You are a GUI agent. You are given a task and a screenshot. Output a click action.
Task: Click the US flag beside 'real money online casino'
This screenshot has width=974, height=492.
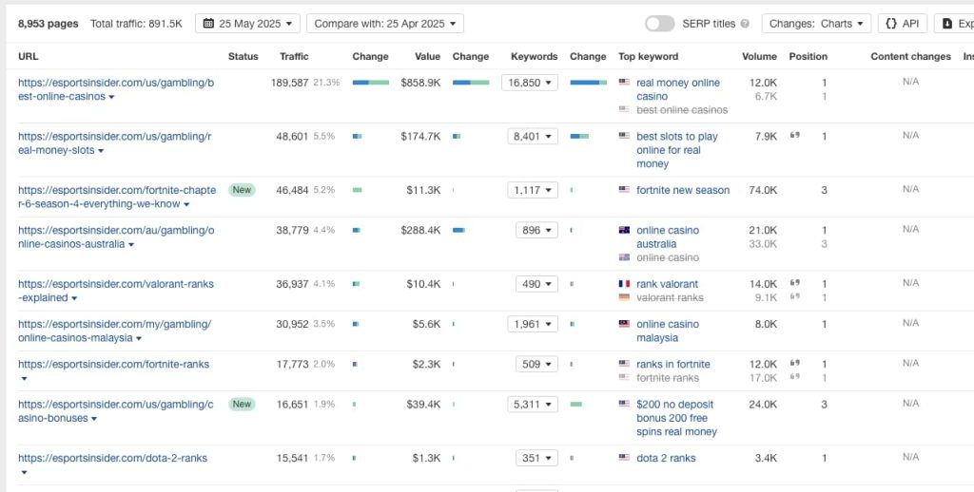(x=624, y=82)
